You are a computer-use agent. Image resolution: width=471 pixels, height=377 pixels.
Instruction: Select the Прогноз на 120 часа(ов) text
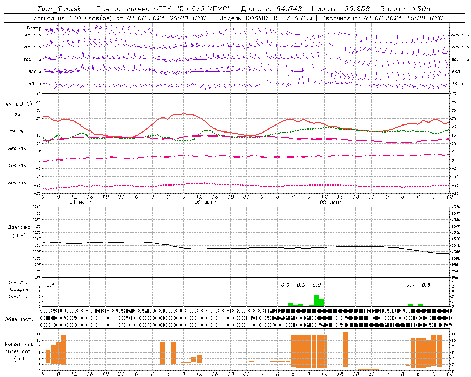pos(71,18)
